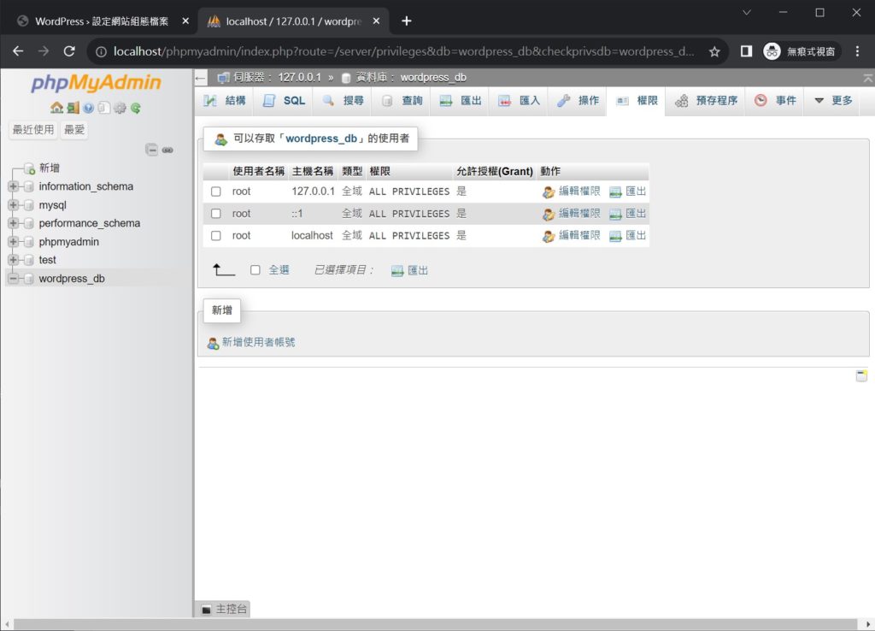Open 最愛 favorites in the sidebar
The height and width of the screenshot is (631, 875).
click(74, 130)
